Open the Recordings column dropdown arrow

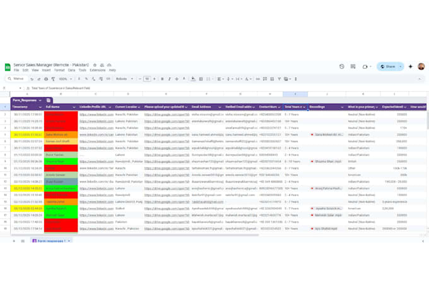tap(342, 107)
